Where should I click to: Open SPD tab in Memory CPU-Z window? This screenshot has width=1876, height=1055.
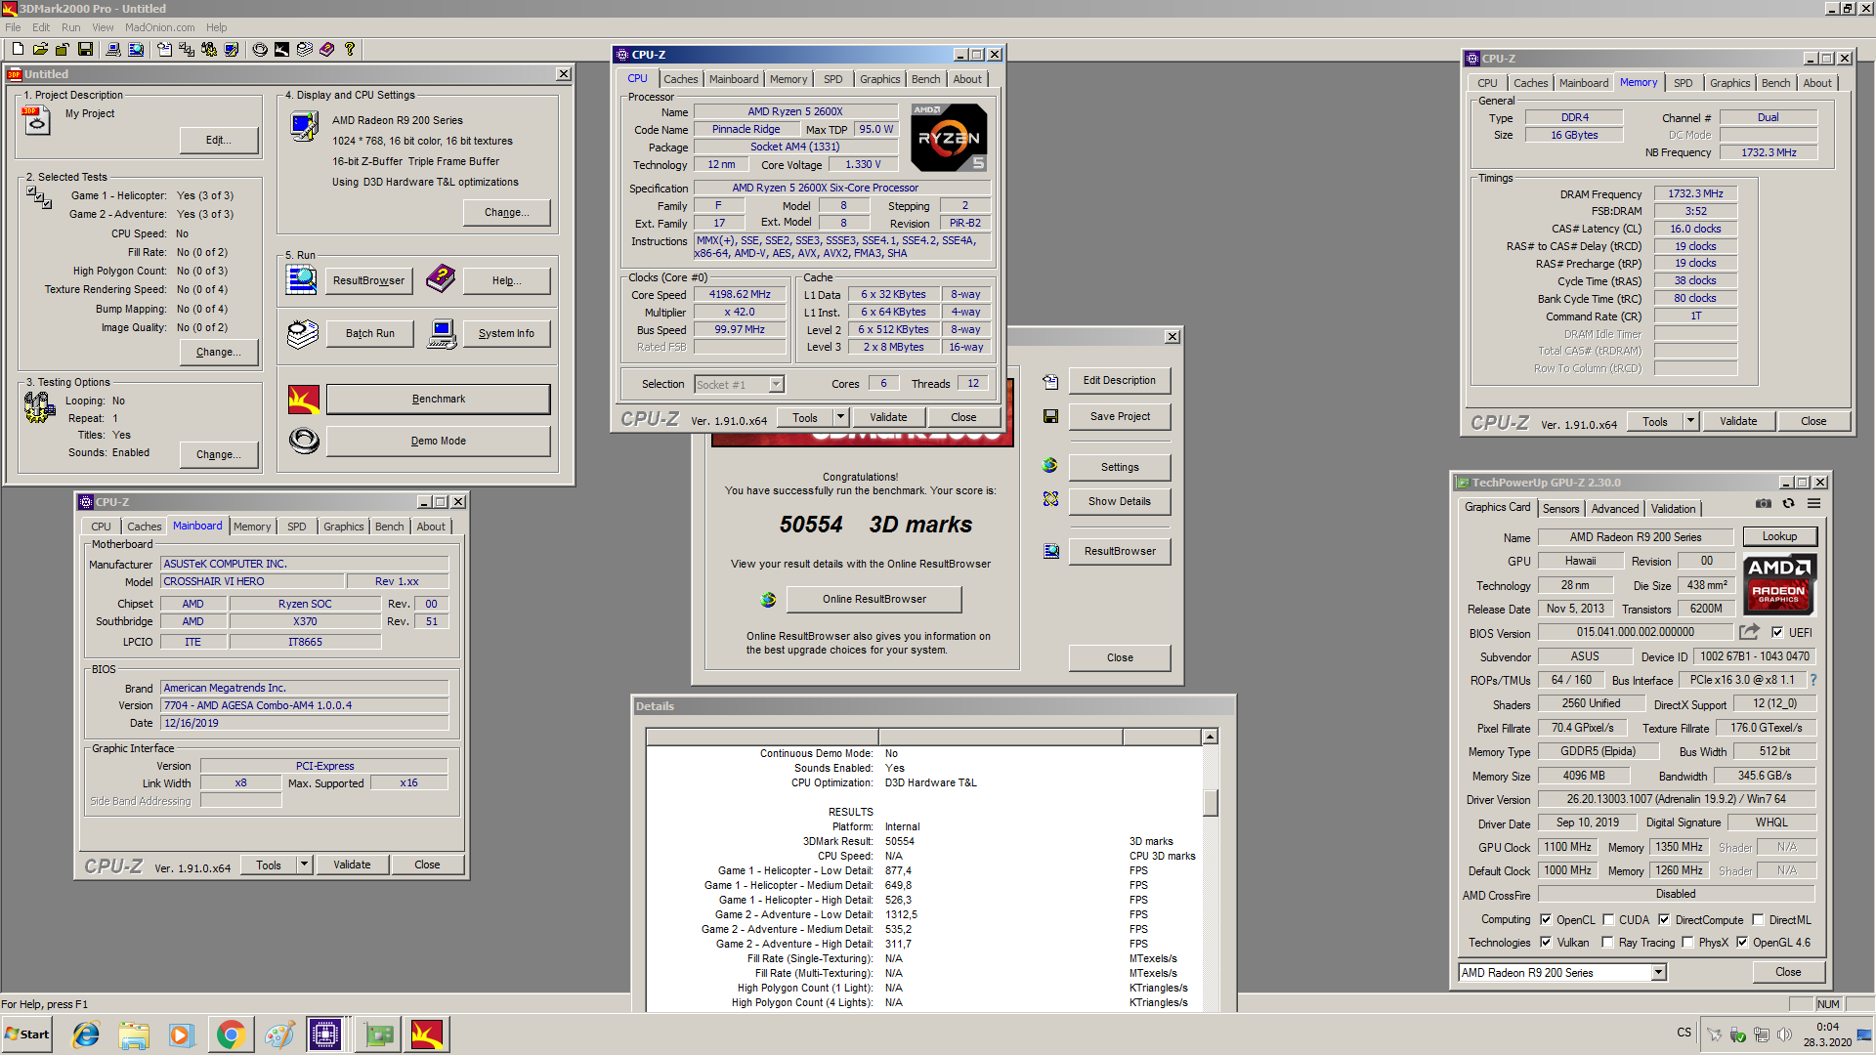point(1683,83)
